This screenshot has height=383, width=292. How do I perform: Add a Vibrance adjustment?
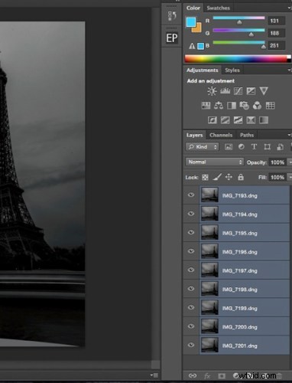coord(264,91)
